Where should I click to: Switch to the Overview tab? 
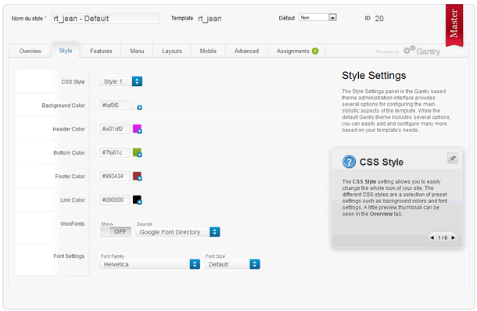(x=30, y=51)
